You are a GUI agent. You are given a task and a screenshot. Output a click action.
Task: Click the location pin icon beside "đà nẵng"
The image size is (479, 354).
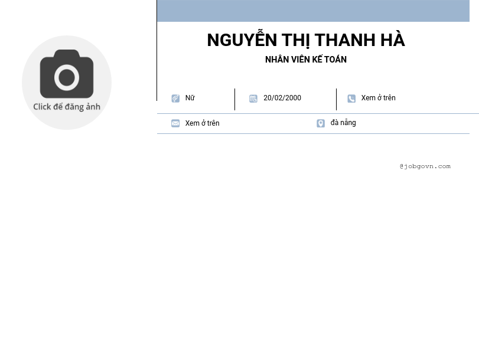(321, 123)
